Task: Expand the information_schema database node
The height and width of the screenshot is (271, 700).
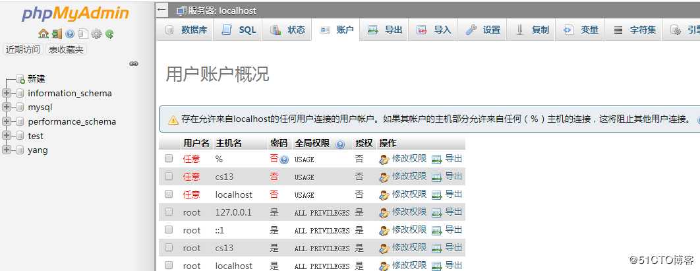Action: (x=6, y=94)
